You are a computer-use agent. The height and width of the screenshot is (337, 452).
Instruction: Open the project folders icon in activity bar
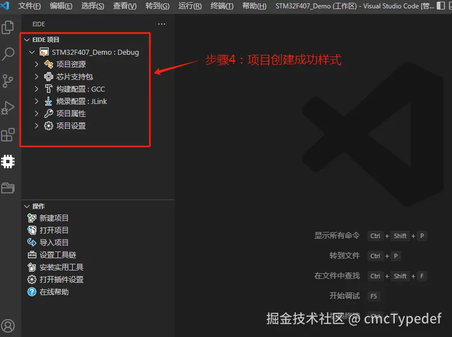pos(8,188)
